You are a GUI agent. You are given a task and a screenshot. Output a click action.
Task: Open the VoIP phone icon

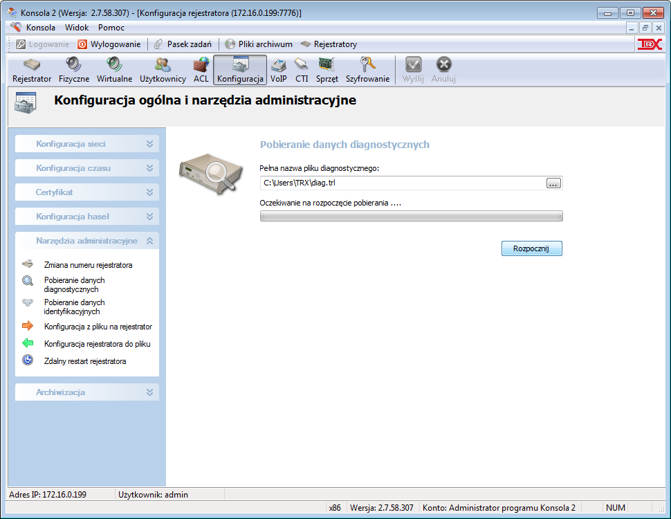279,70
